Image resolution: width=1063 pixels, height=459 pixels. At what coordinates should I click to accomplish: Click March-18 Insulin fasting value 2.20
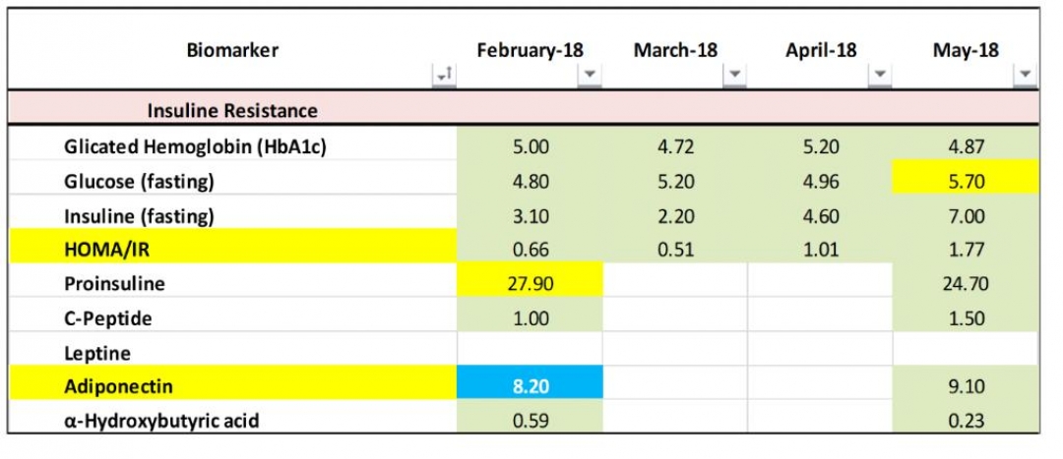[675, 215]
